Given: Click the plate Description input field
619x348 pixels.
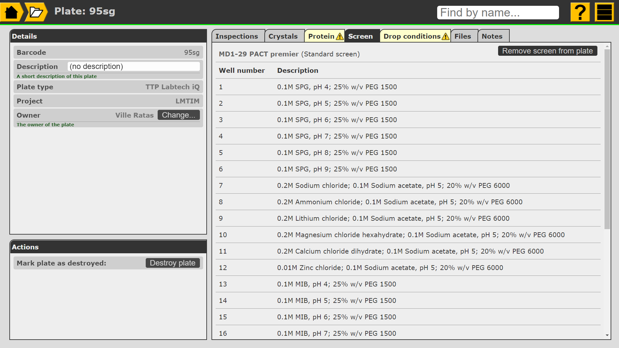Looking at the screenshot, I should [133, 66].
